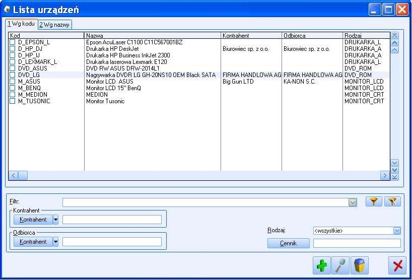Viewport: 412px width, 280px height.
Task: Sort by Nazwa column header
Action: tap(153, 35)
